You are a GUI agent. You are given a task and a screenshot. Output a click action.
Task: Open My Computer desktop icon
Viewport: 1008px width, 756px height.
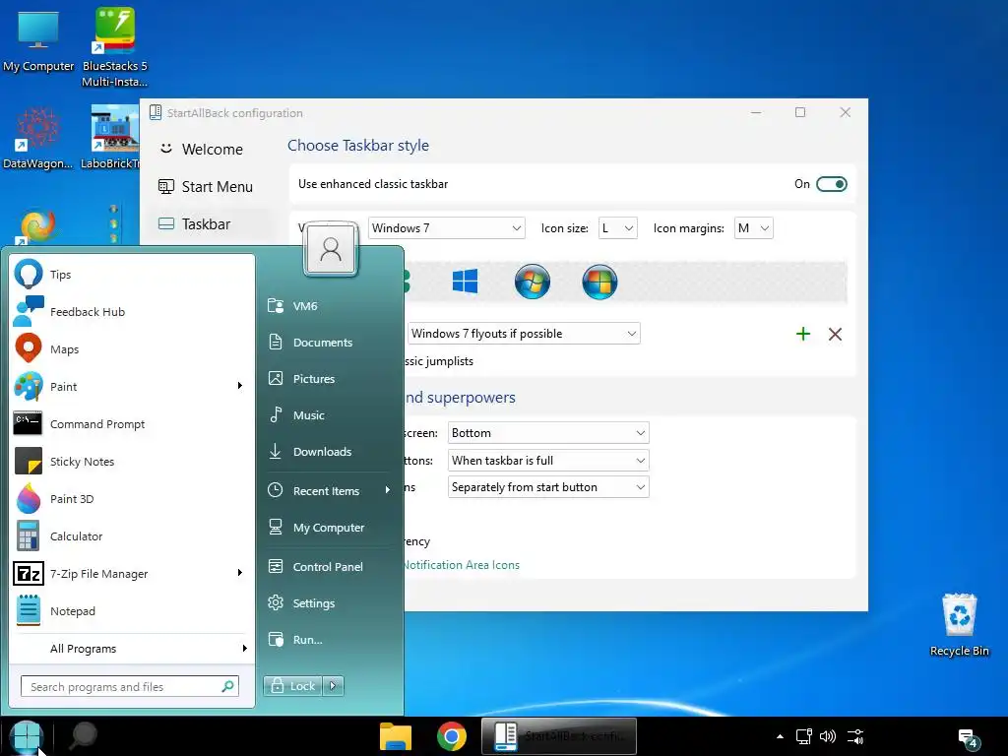(38, 39)
